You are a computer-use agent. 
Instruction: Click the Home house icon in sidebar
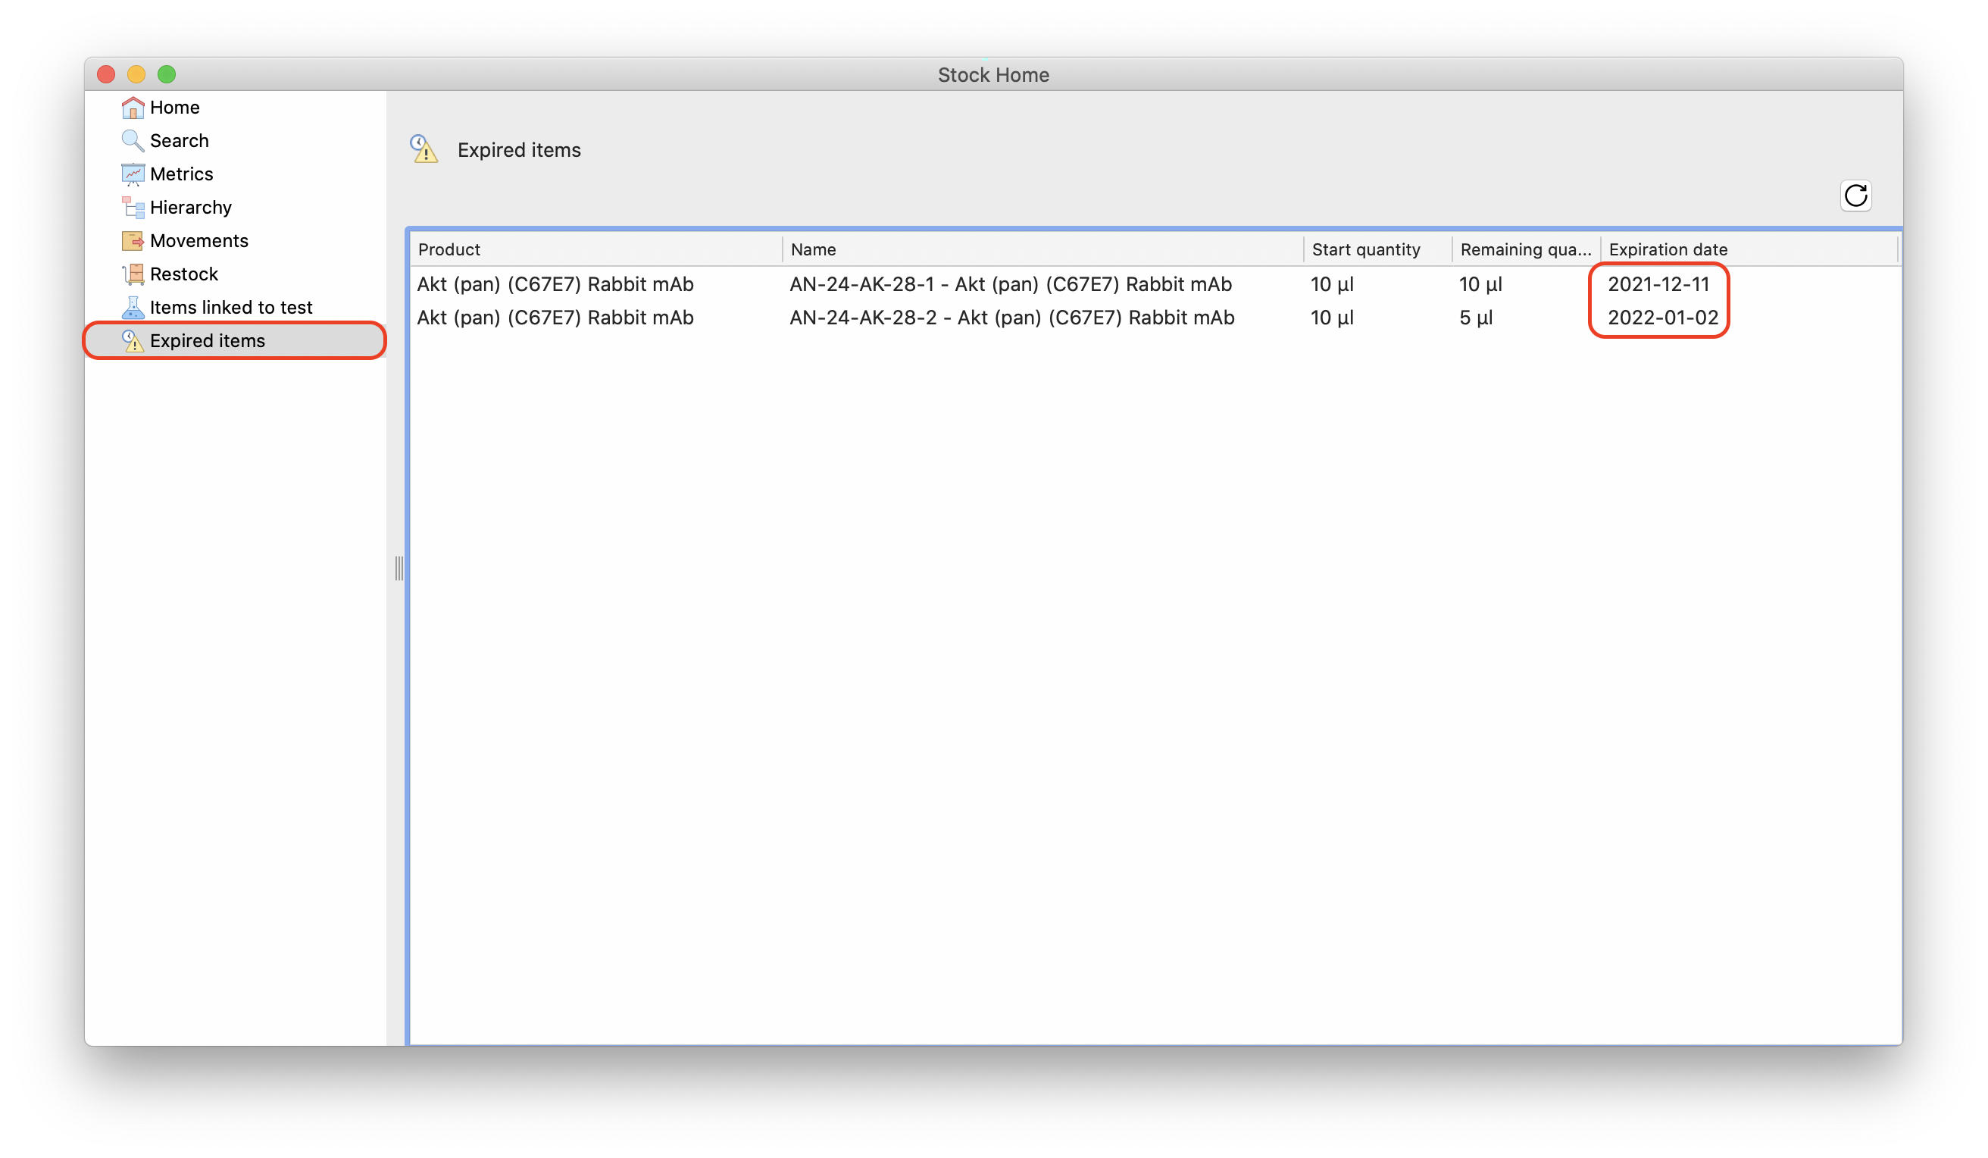coord(133,108)
